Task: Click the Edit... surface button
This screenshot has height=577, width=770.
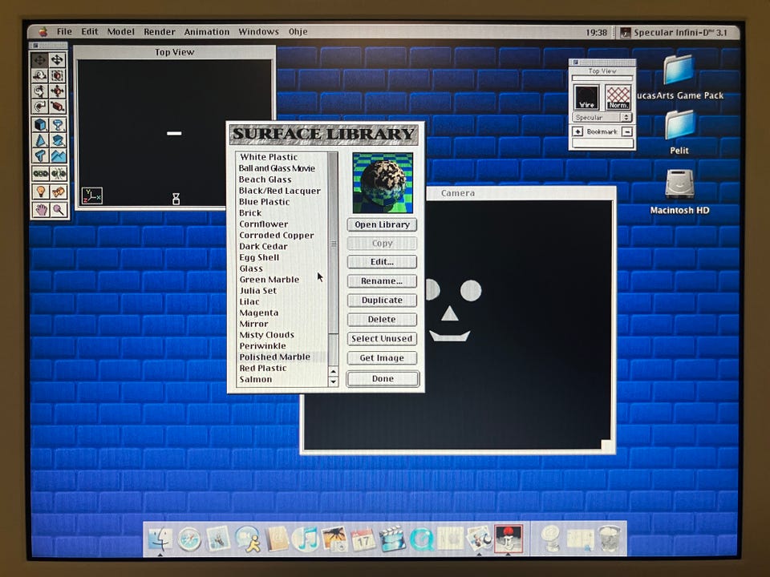Action: pyautogui.click(x=382, y=261)
